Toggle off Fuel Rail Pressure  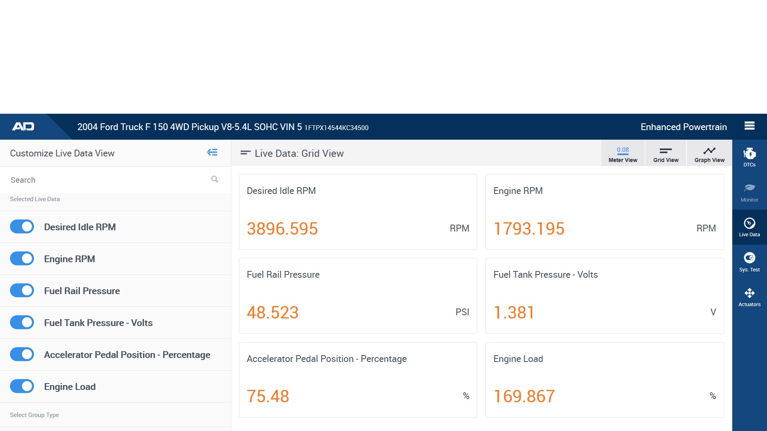(x=22, y=291)
